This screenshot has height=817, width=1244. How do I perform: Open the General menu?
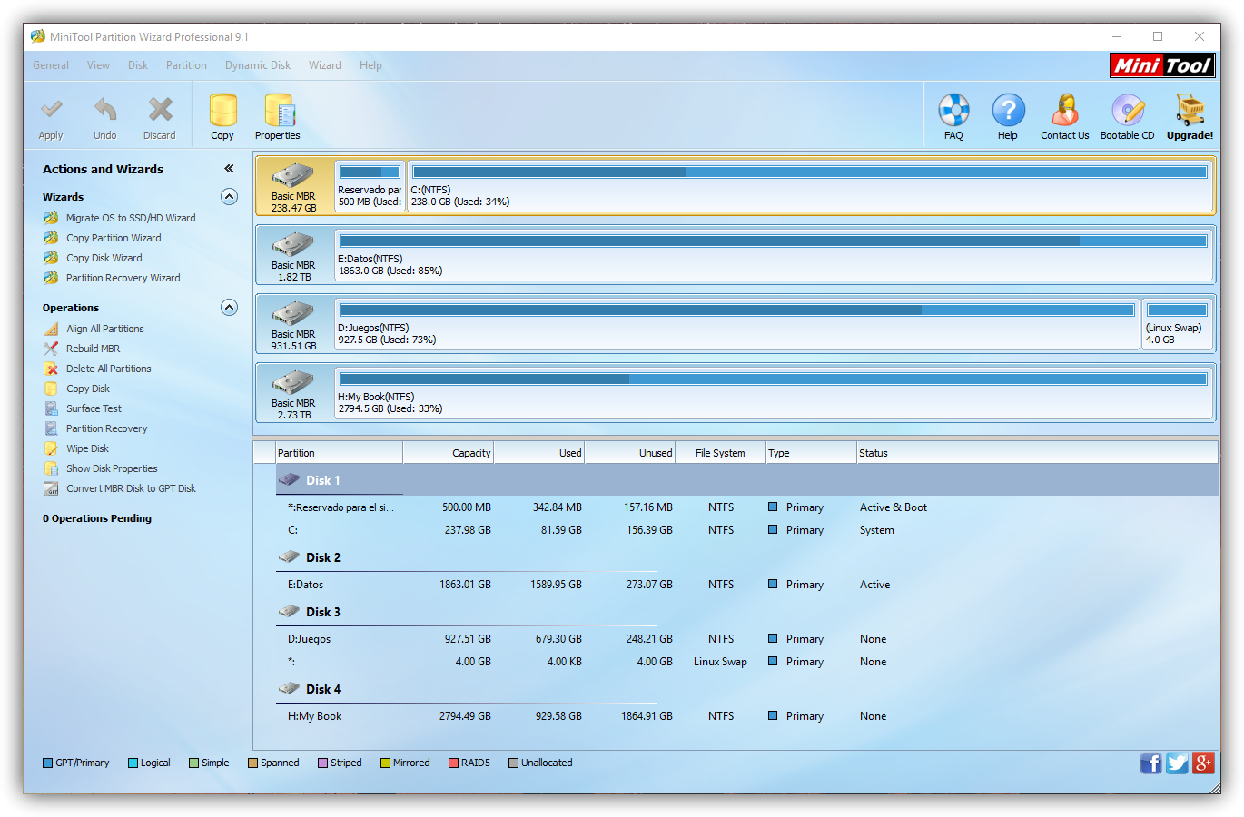pyautogui.click(x=51, y=65)
